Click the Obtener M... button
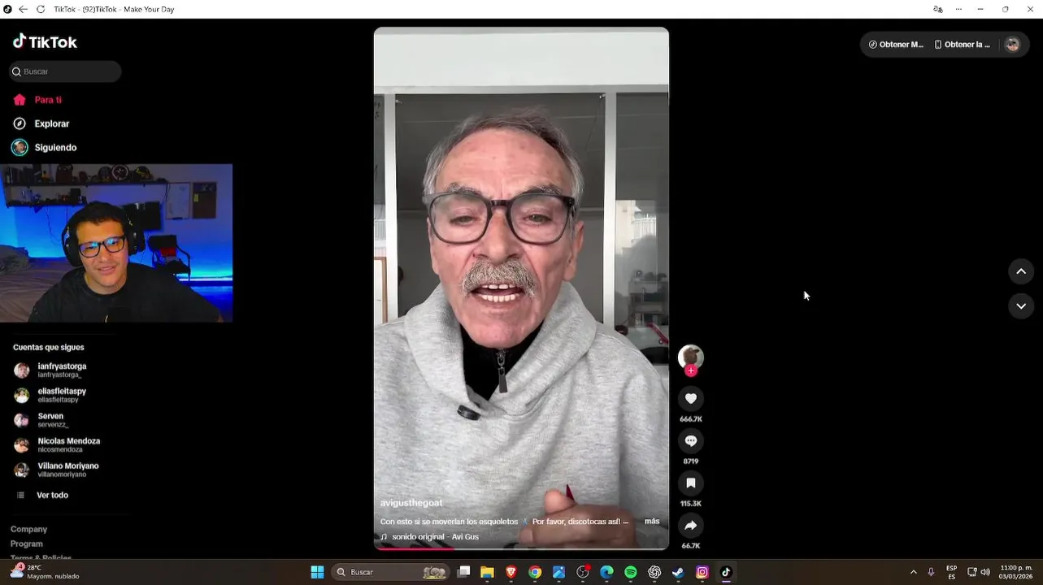Viewport: 1043px width, 585px height. pos(896,45)
